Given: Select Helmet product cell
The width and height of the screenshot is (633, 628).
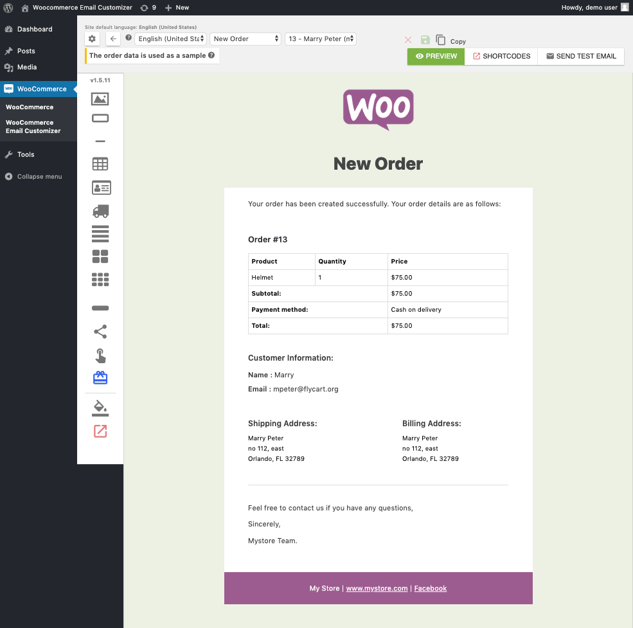Looking at the screenshot, I should tap(281, 278).
